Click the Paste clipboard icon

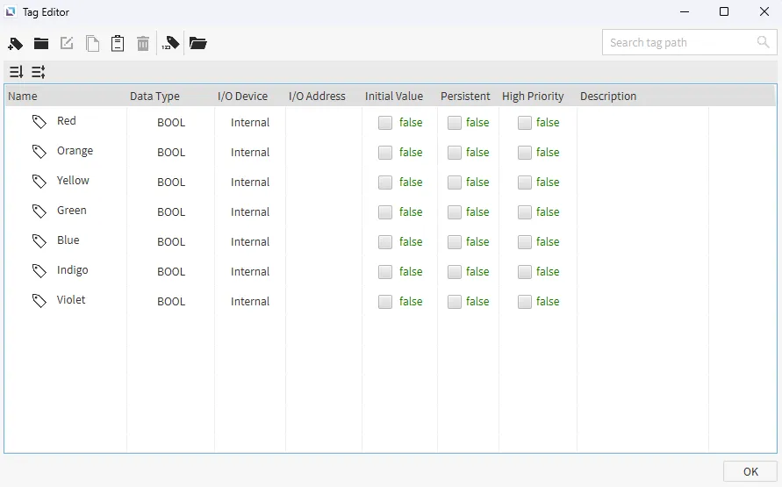tap(118, 43)
